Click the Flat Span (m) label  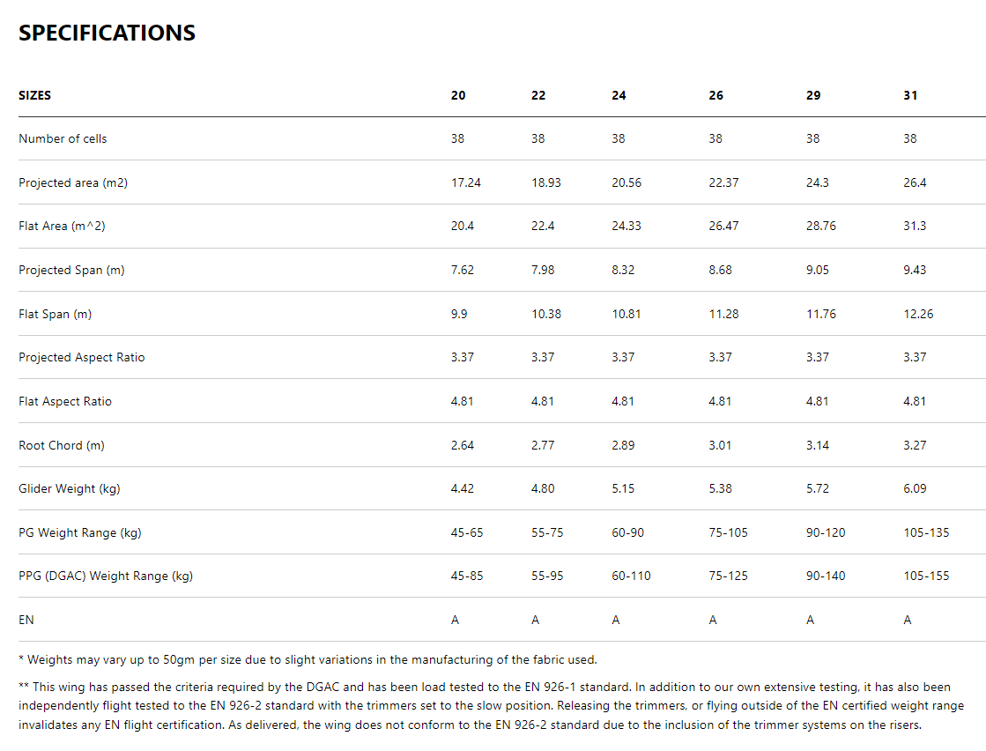(55, 314)
